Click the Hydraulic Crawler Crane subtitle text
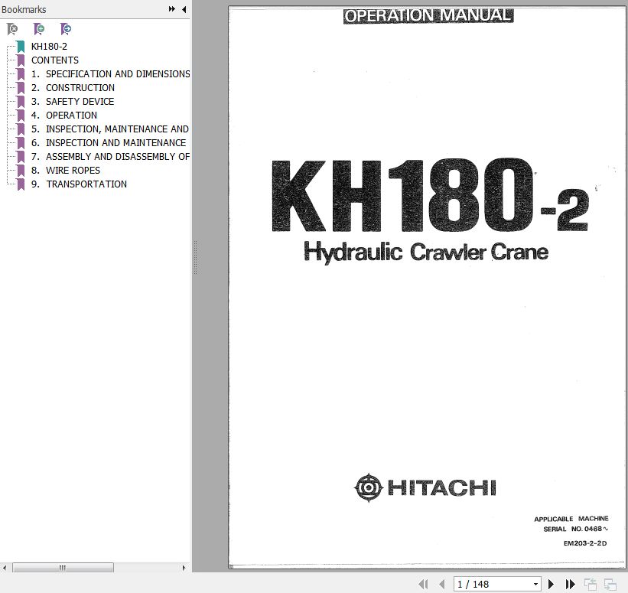 (x=426, y=253)
